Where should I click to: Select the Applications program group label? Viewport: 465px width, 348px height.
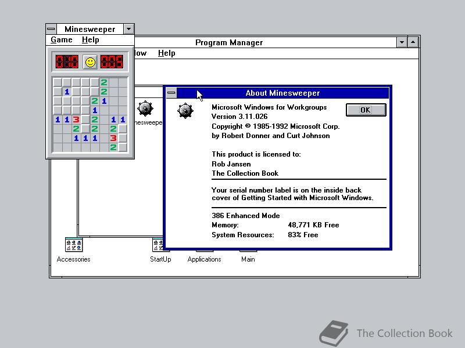205,259
